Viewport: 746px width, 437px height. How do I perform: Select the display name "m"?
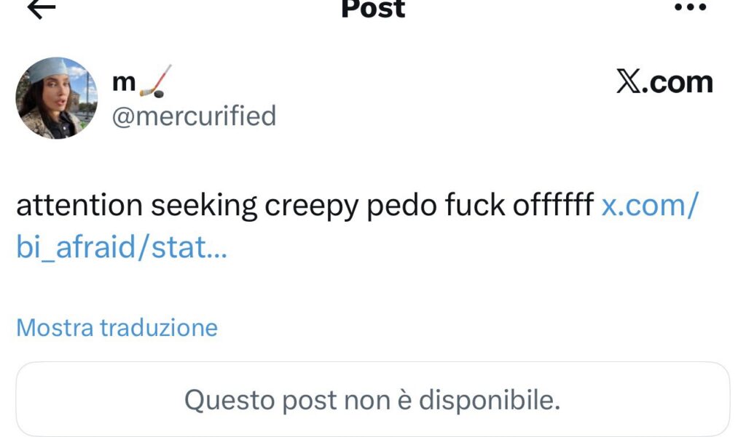click(x=124, y=83)
